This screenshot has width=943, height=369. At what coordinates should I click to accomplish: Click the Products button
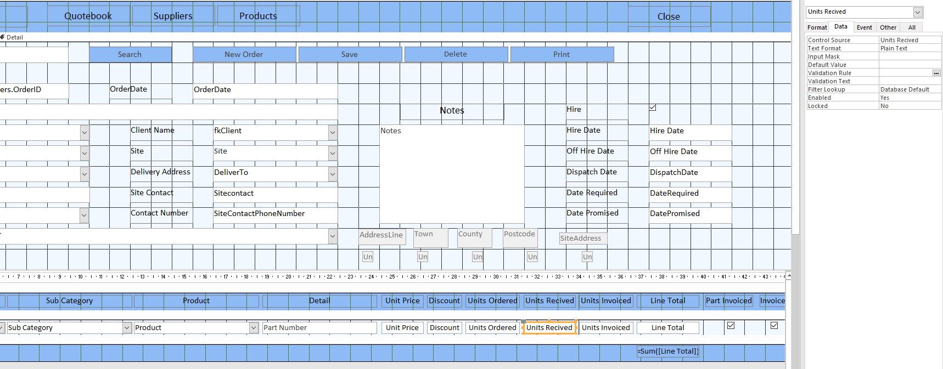point(259,16)
